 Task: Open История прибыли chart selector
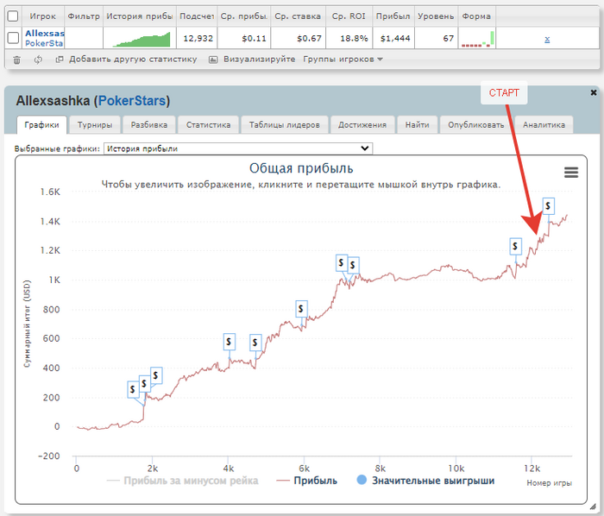coord(238,148)
